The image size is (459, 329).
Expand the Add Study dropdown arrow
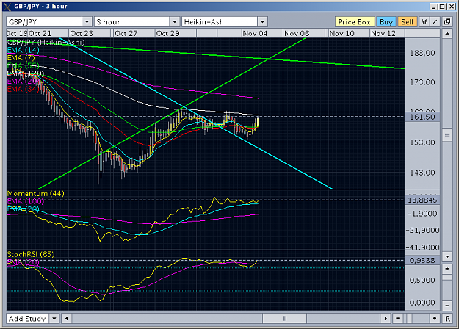[x=54, y=318]
